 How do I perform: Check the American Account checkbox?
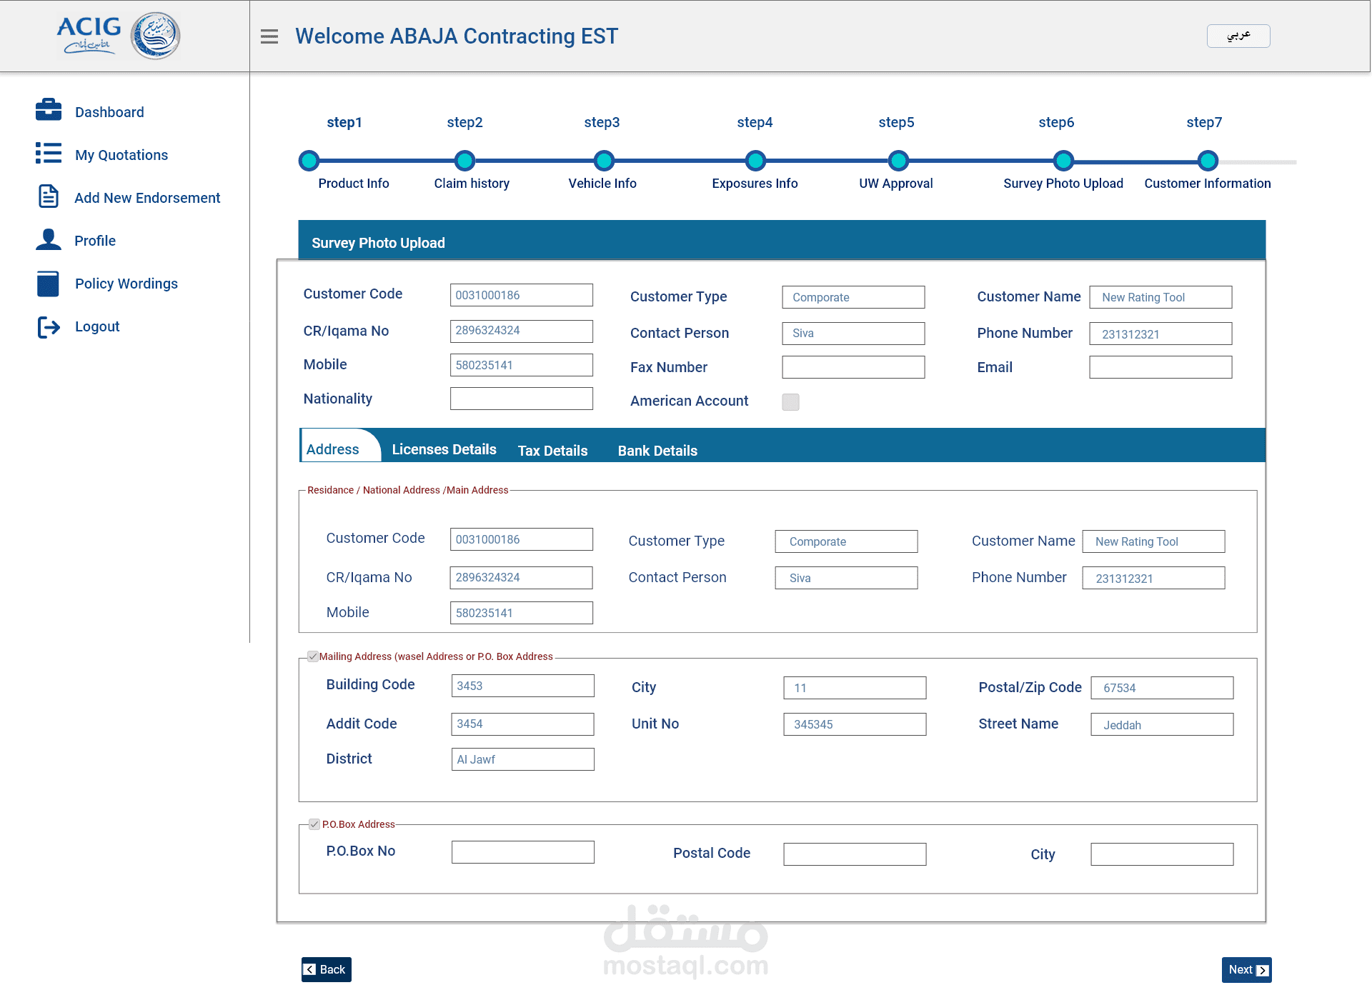[x=790, y=402]
